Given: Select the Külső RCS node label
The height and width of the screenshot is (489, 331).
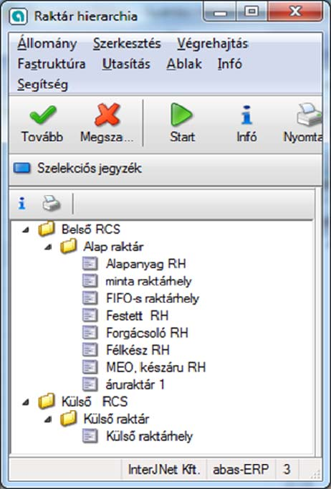Looking at the screenshot, I should [95, 402].
